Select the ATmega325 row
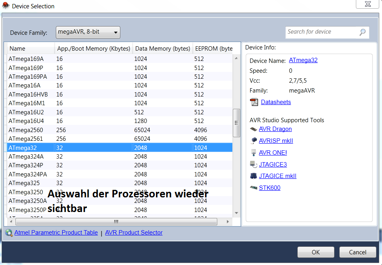 click(120, 183)
